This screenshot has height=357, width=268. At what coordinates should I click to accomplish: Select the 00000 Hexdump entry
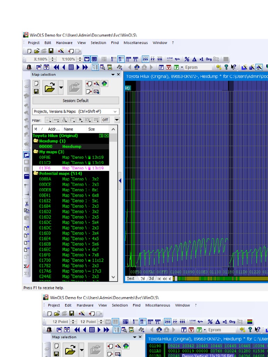tap(70, 146)
